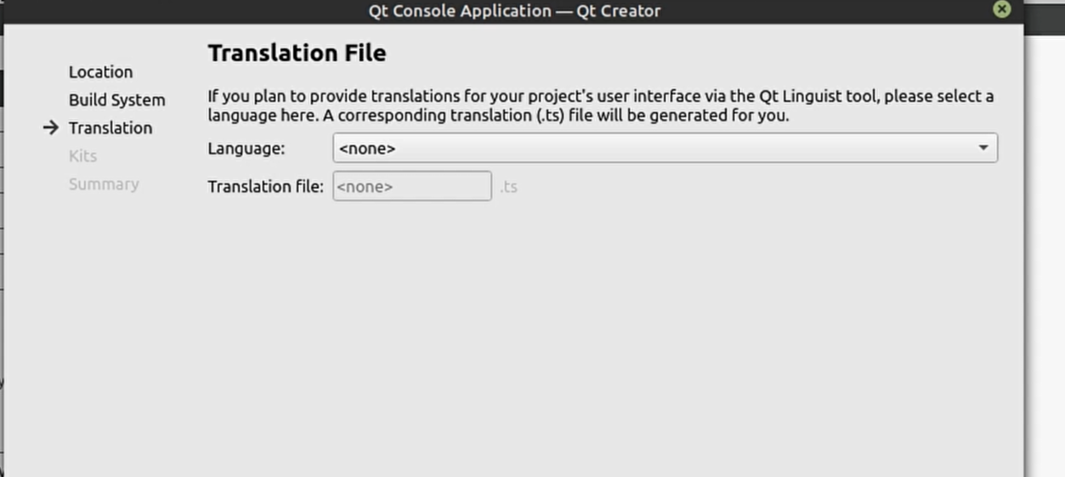Screen dimensions: 1065x477
Task: Click the Language: field label
Action: (x=246, y=149)
